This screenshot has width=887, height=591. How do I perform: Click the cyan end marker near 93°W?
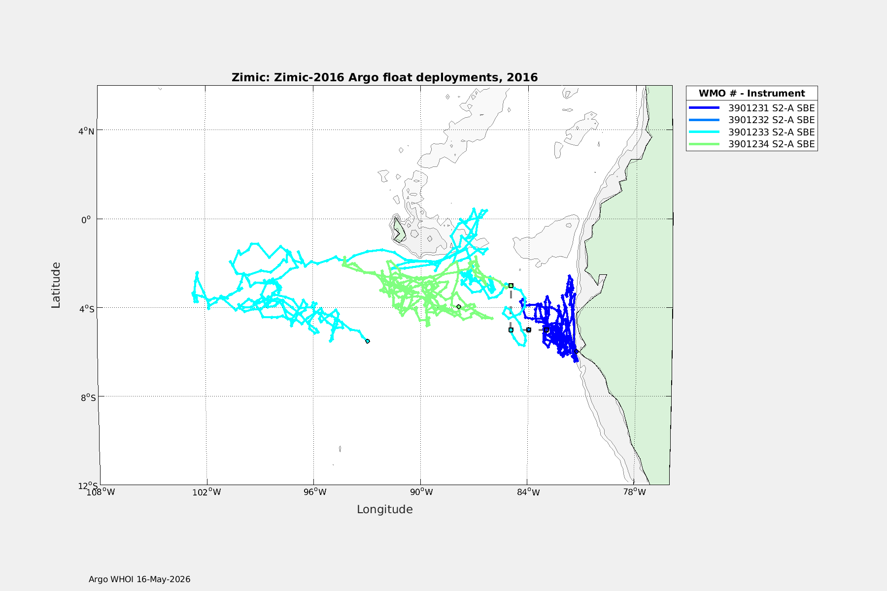click(x=368, y=341)
